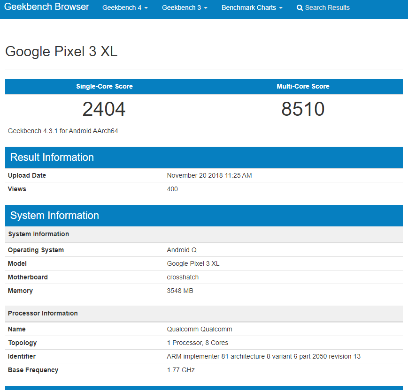Click the crosshatch motherboard value
Screen dimensions: 408x390
(183, 277)
